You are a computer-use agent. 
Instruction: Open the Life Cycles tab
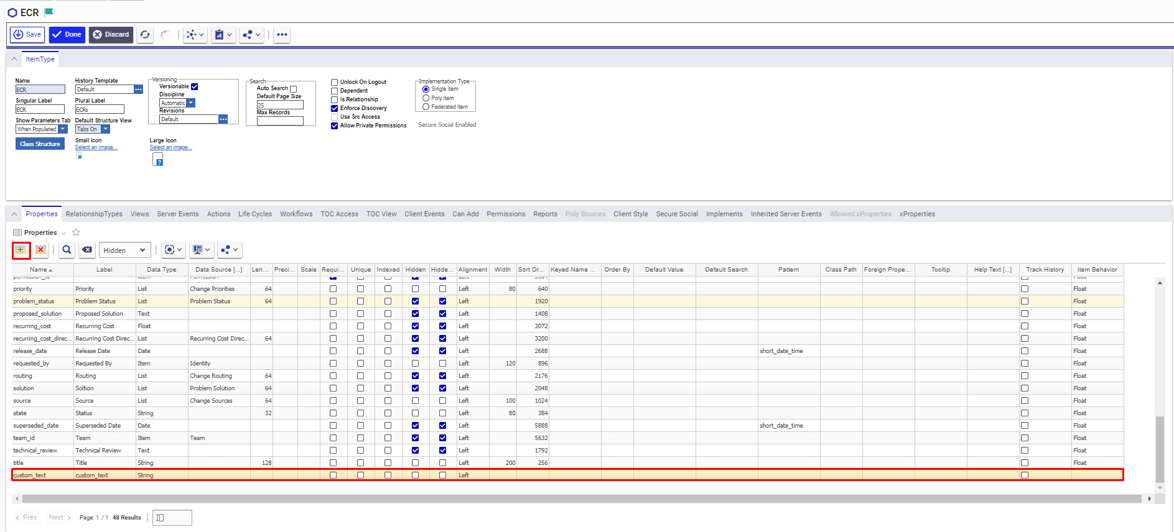tap(255, 214)
